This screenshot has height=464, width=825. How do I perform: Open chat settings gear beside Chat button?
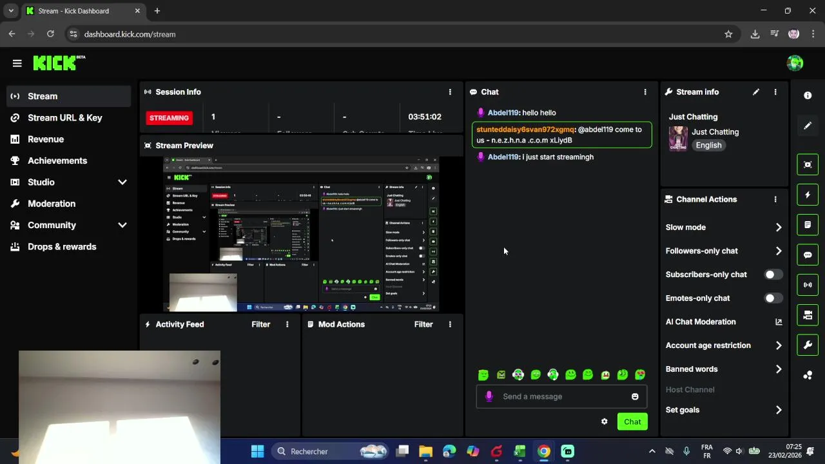[604, 421]
